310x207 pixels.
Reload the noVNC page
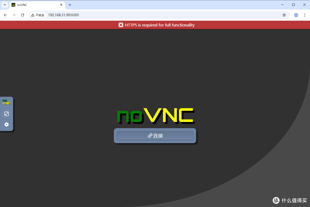tap(22, 15)
